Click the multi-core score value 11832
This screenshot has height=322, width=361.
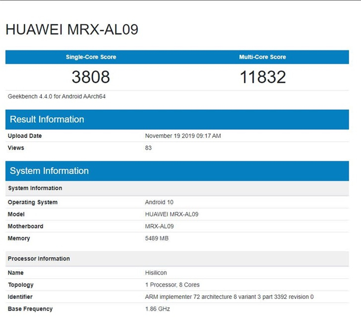pos(262,77)
